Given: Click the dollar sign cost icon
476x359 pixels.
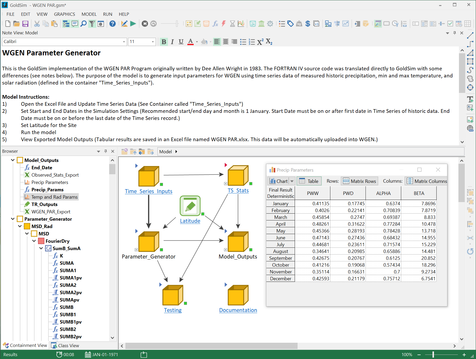Looking at the screenshot, I should (308, 24).
